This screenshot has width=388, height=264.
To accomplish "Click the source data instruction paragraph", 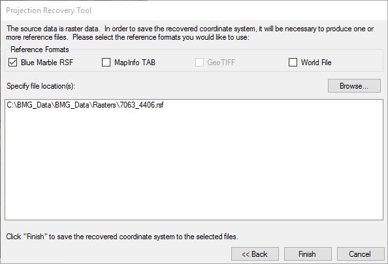I will click(190, 33).
